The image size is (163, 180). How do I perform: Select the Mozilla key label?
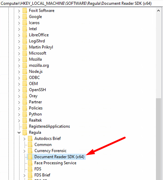coord(35,59)
